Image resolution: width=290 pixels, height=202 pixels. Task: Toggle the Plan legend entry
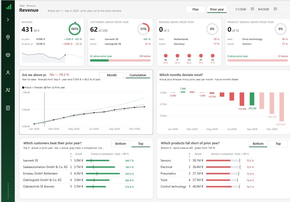(x=47, y=87)
